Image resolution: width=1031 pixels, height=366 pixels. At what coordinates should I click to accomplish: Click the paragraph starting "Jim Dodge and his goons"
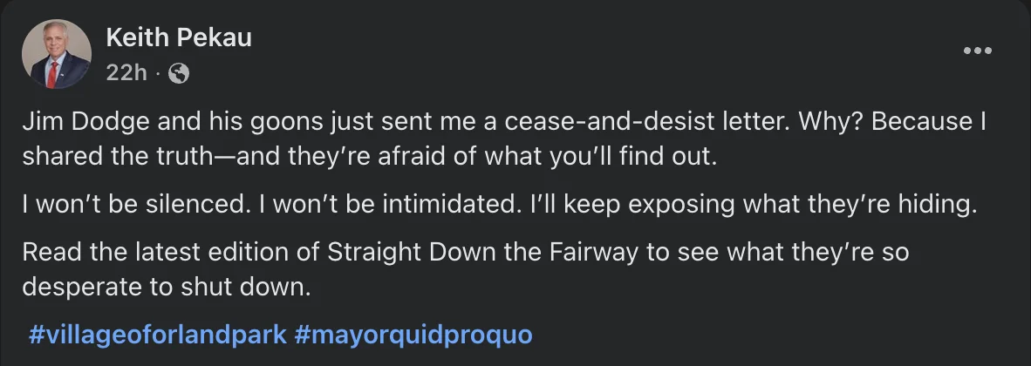coord(504,139)
